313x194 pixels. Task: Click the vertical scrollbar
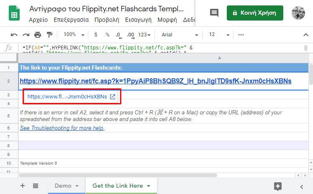pyautogui.click(x=311, y=74)
